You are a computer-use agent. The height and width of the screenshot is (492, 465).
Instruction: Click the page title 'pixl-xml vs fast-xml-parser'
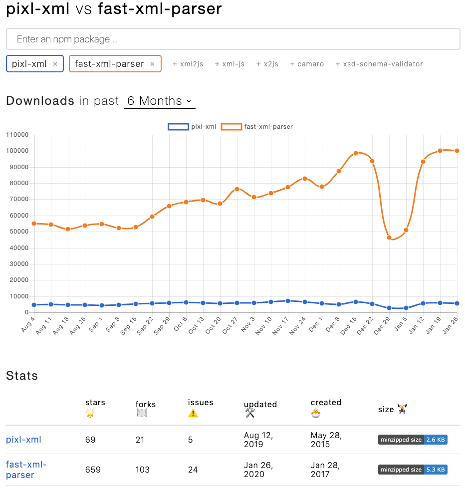pyautogui.click(x=114, y=8)
